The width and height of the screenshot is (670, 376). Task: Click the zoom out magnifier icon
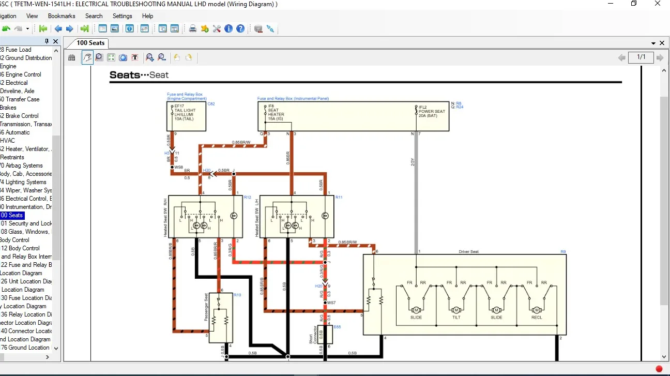click(162, 57)
